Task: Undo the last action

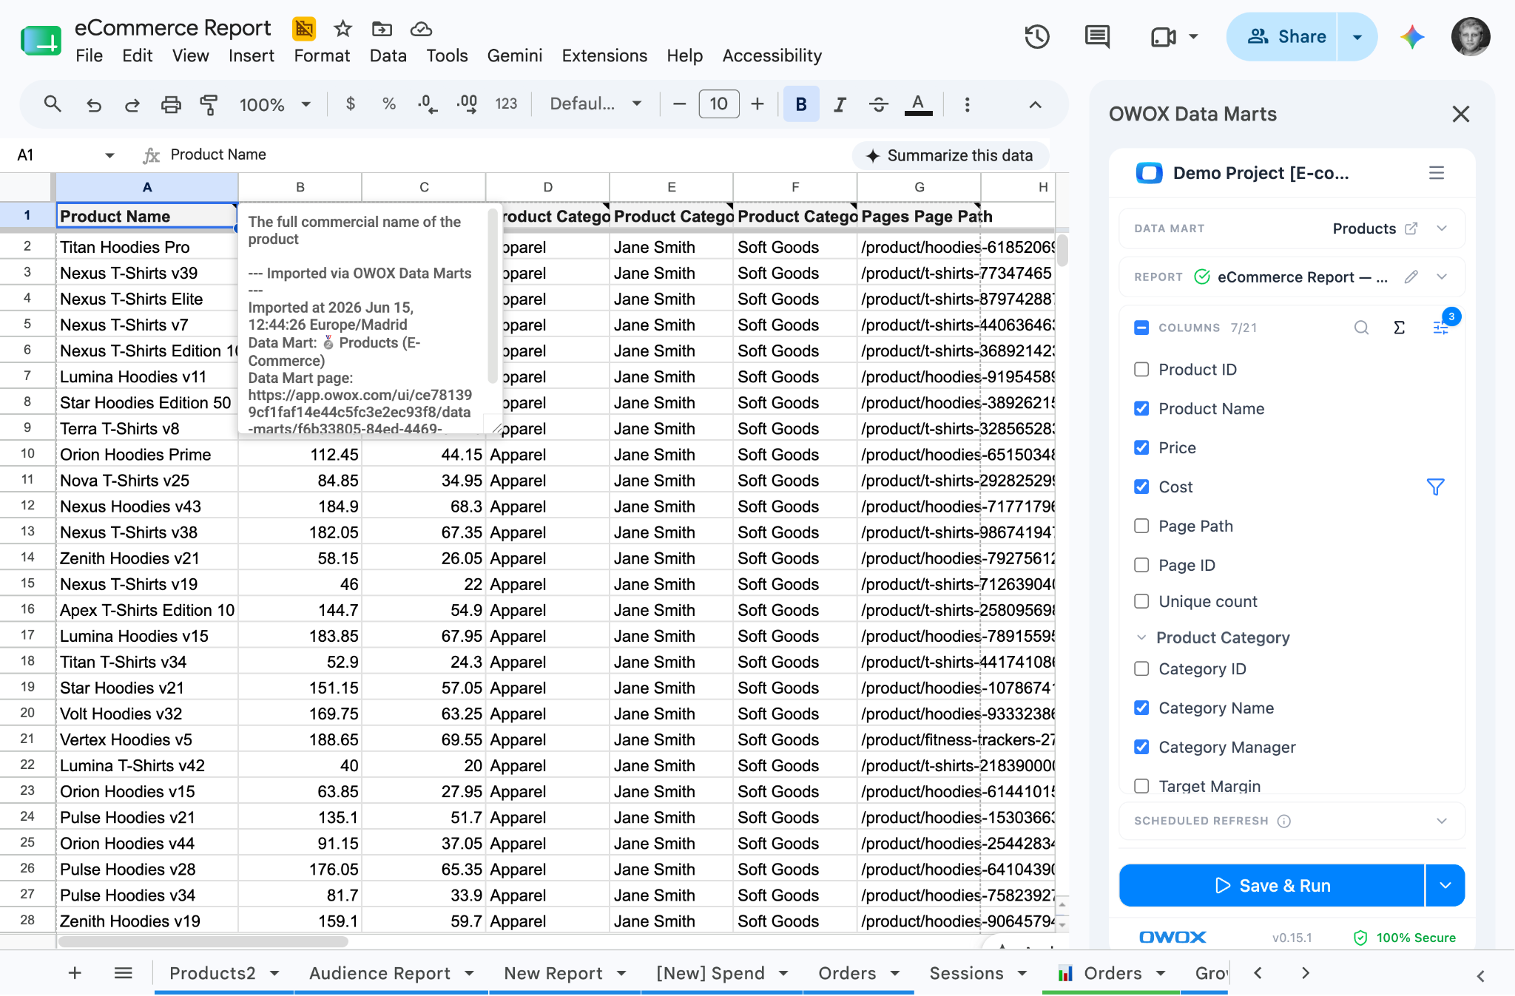Action: [x=94, y=104]
